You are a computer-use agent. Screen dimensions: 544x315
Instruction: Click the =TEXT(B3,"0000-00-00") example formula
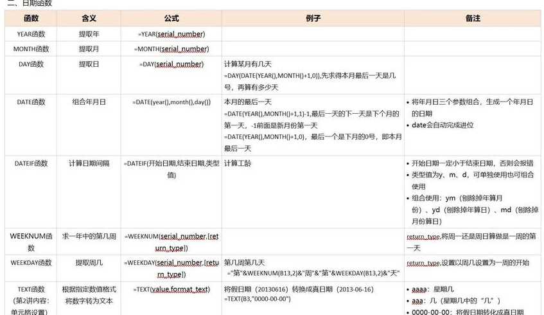(x=257, y=299)
